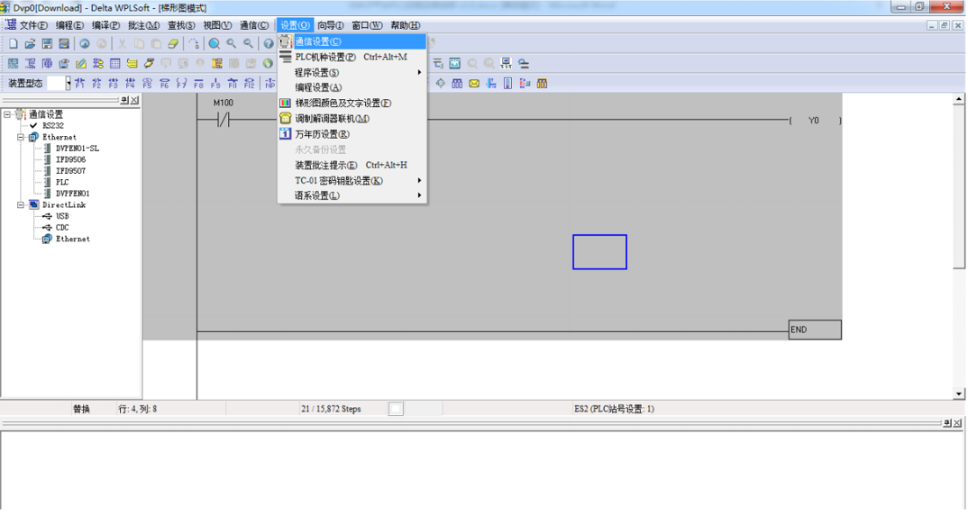Viewport: 968px width, 515px height.
Task: Click the monitor network icon in toolbar
Action: 507,64
